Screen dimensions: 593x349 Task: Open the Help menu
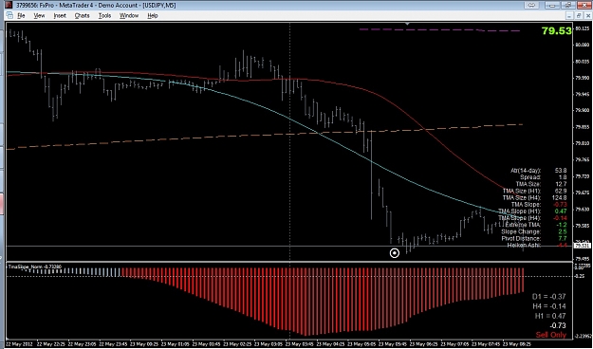[x=153, y=15]
